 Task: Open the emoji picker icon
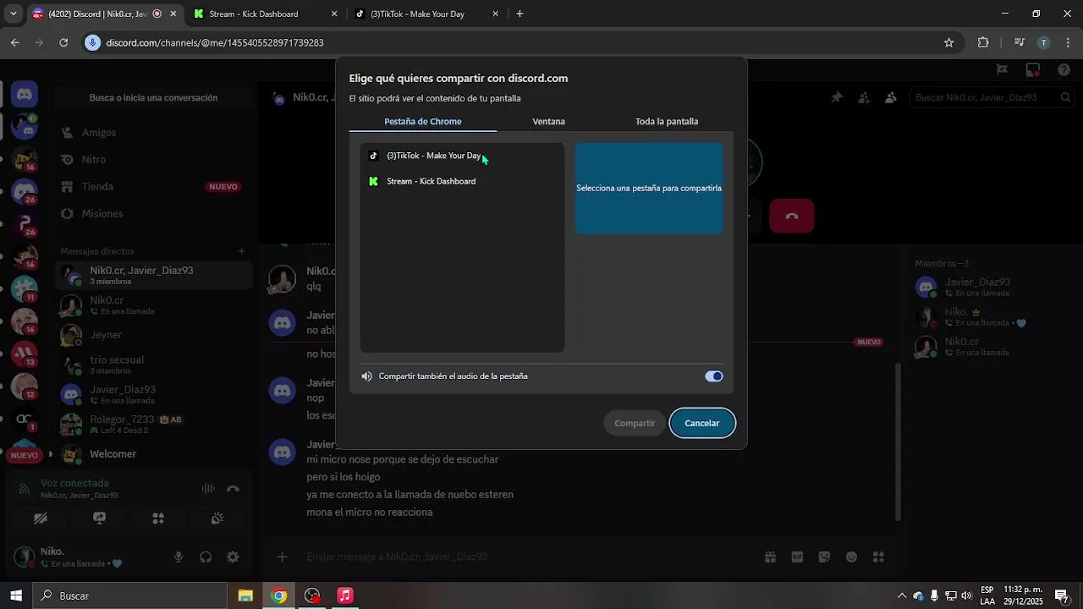851,557
